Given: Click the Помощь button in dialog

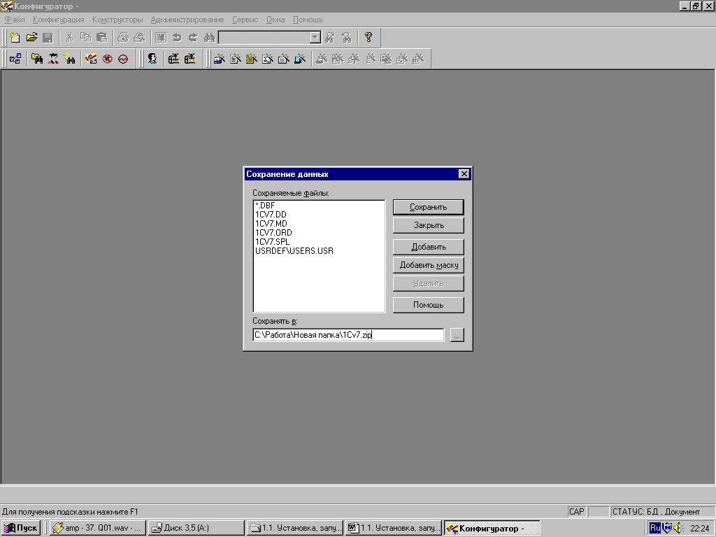Looking at the screenshot, I should pos(429,305).
